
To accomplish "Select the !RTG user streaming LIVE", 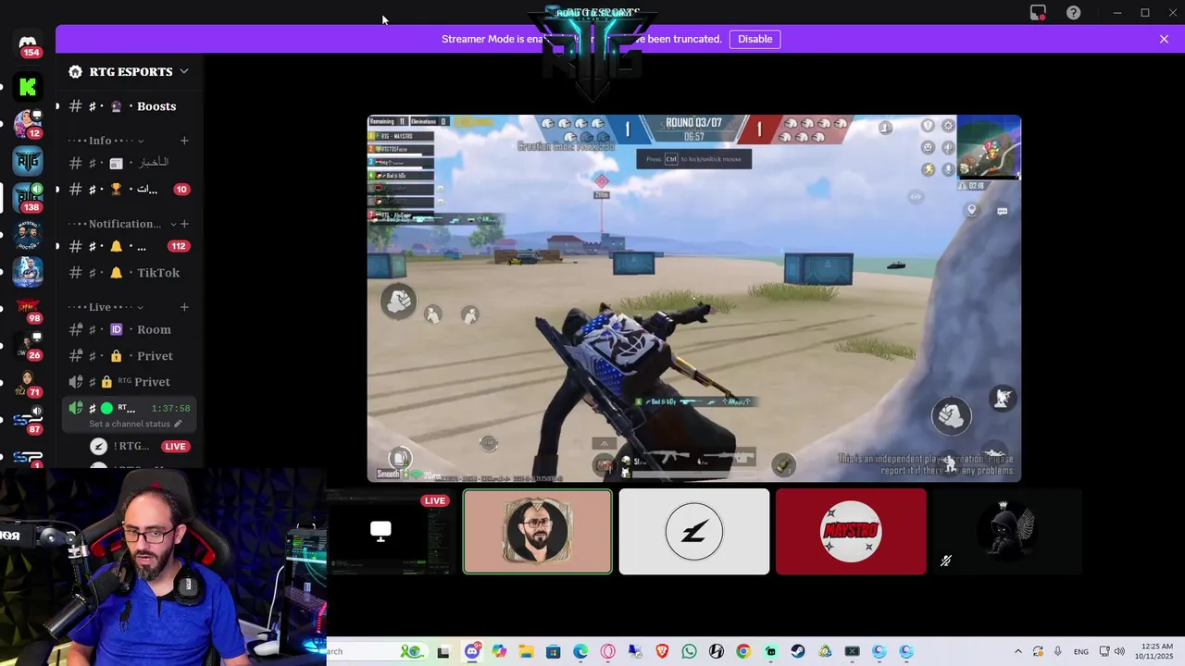I will 139,446.
